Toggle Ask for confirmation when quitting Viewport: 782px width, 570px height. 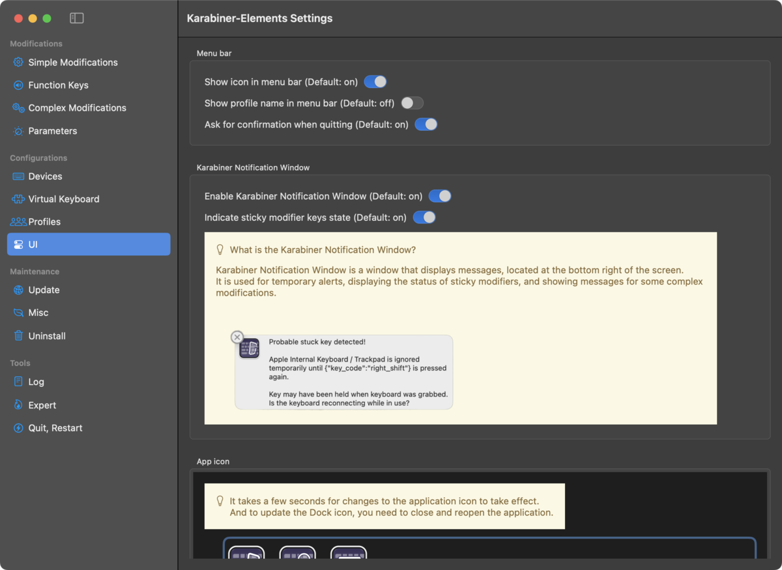(426, 124)
